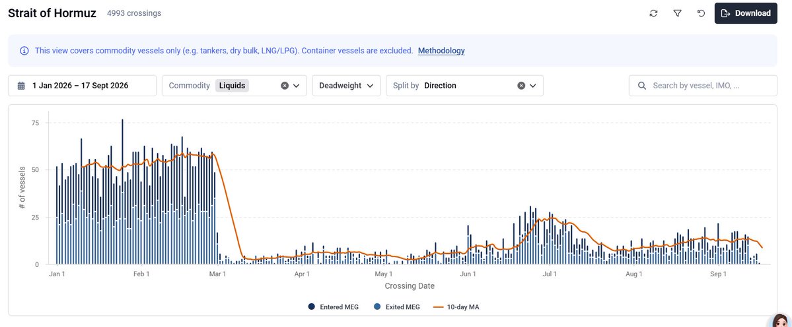Click the calendar icon in date range

click(x=21, y=86)
